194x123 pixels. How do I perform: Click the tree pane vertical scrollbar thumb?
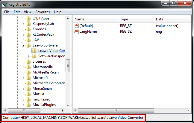(x=68, y=66)
